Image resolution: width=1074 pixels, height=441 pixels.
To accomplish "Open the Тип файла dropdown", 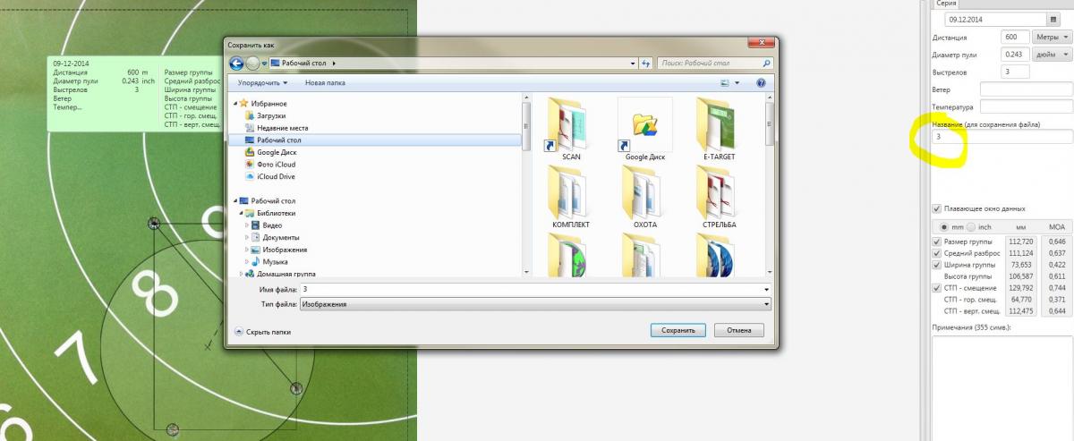I will 534,304.
